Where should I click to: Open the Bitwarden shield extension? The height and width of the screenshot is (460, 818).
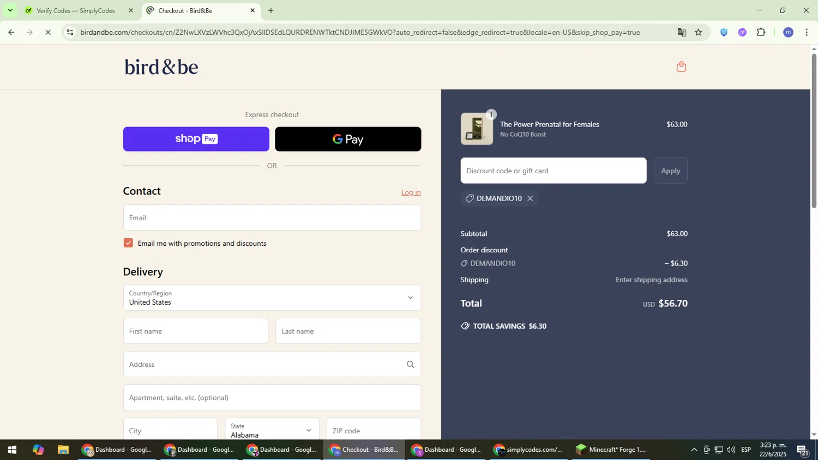click(x=724, y=33)
